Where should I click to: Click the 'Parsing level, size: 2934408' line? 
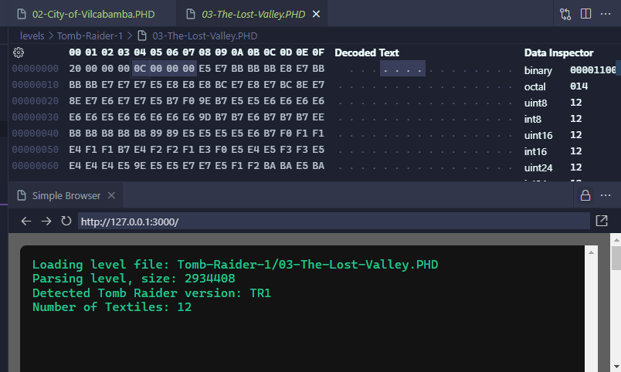(134, 278)
